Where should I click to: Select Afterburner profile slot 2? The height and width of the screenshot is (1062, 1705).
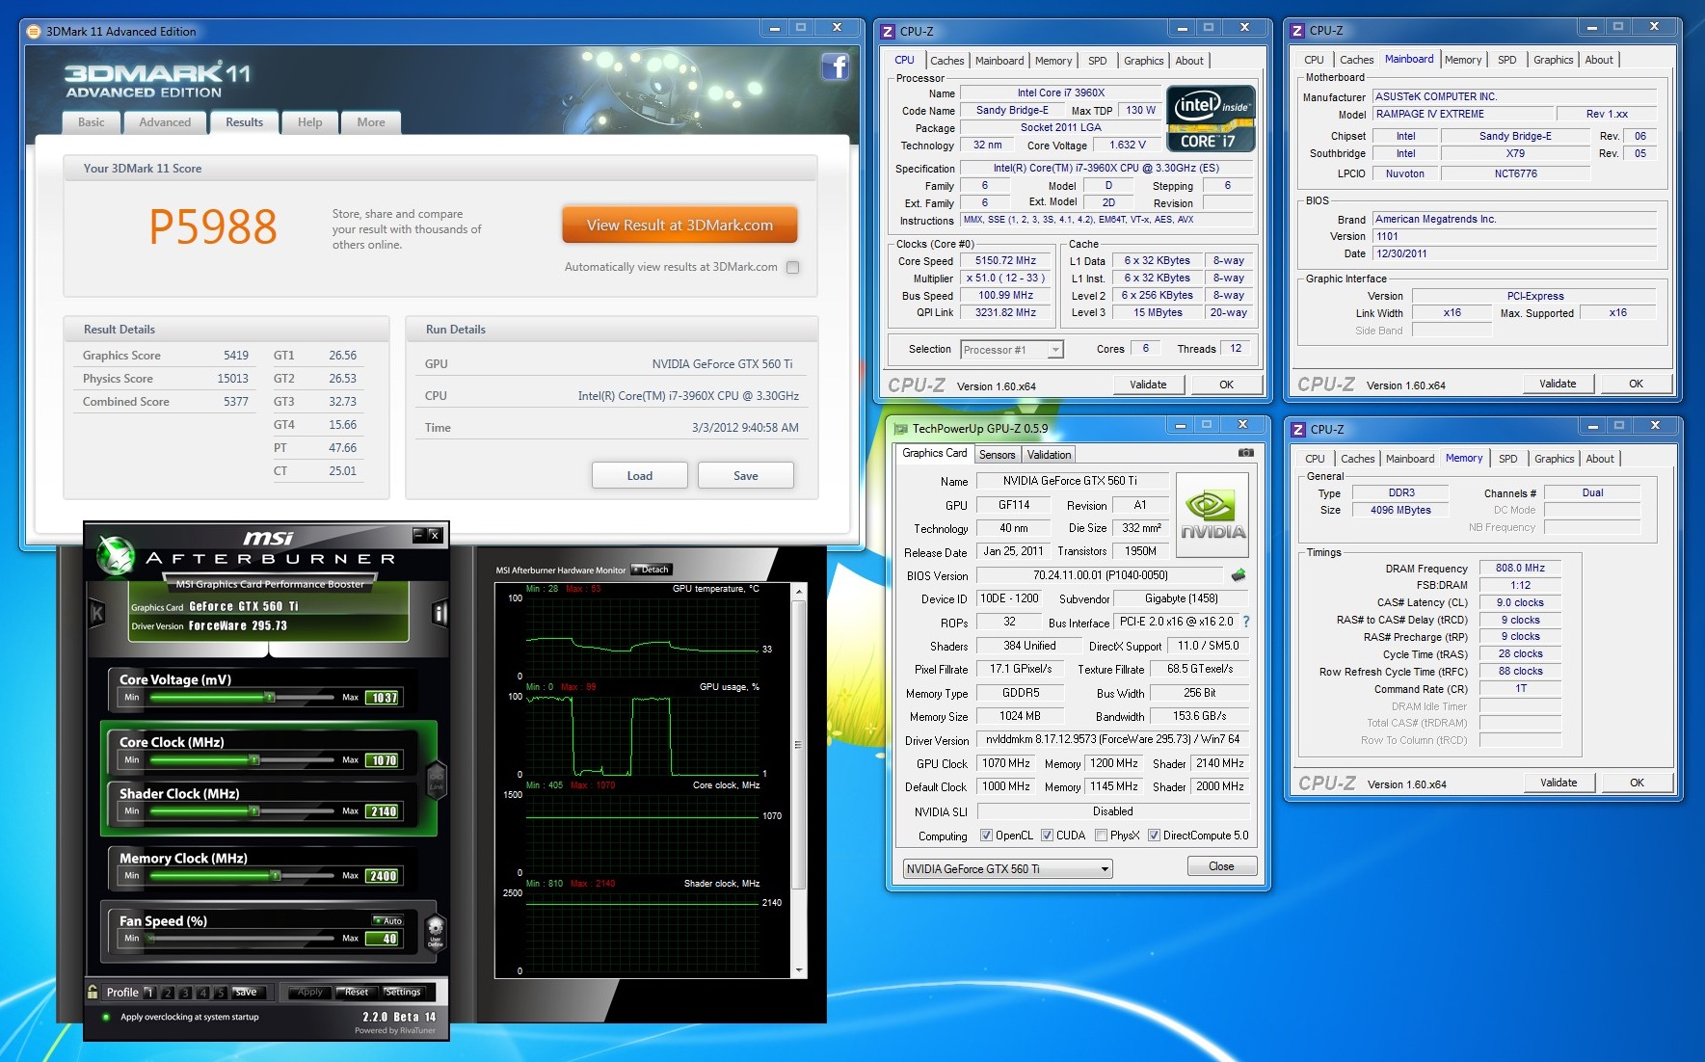pyautogui.click(x=168, y=992)
